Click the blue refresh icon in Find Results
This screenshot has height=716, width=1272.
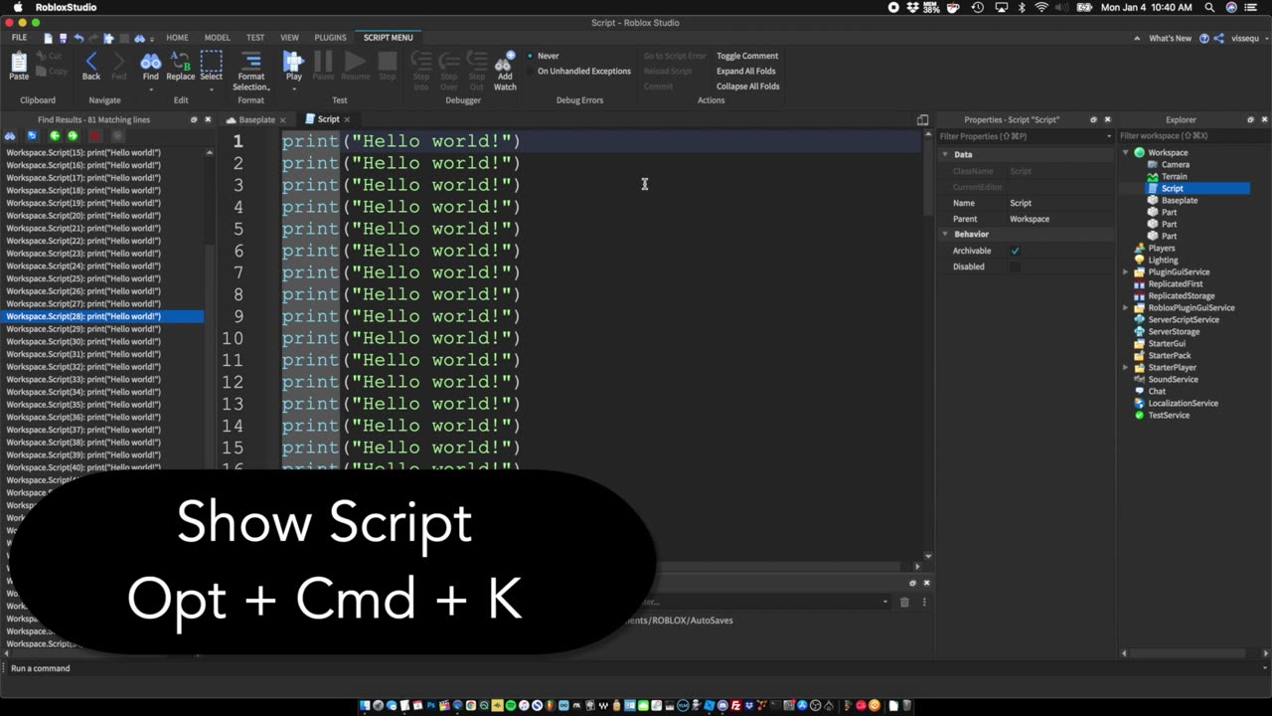click(32, 135)
